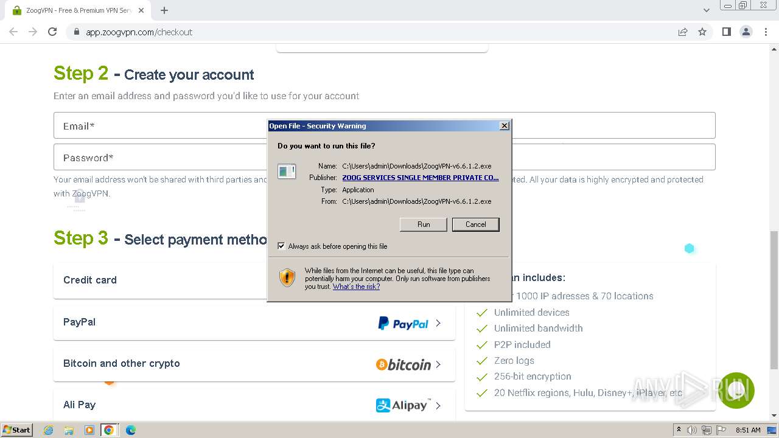Toggle the browser side panel icon
This screenshot has width=779, height=438.
pos(726,32)
